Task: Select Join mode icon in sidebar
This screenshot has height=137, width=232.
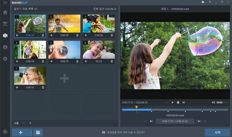Action: (5, 35)
